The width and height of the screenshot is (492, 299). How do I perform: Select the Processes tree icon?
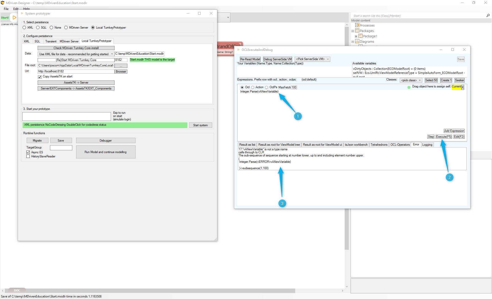pyautogui.click(x=357, y=25)
